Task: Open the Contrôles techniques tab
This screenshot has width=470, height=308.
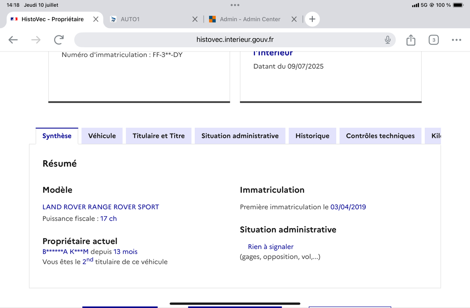Action: (x=380, y=136)
